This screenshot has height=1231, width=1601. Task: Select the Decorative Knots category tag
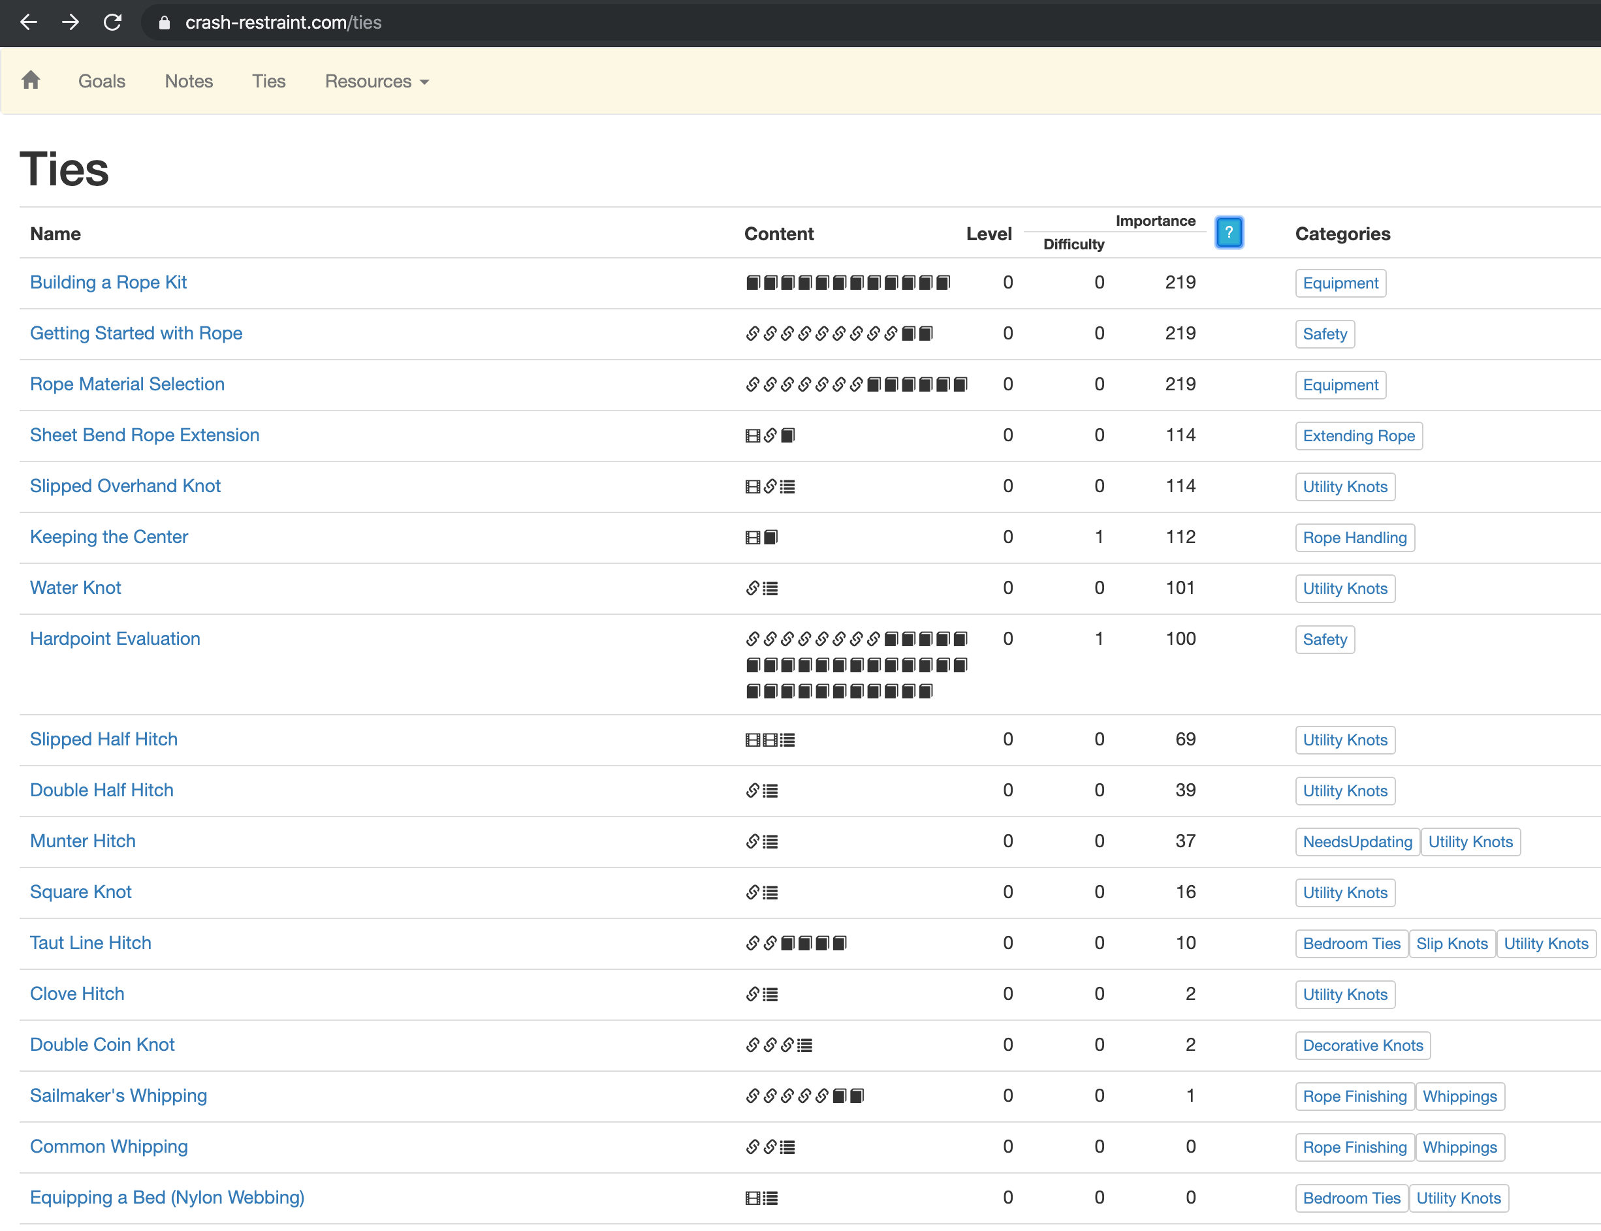[1363, 1046]
